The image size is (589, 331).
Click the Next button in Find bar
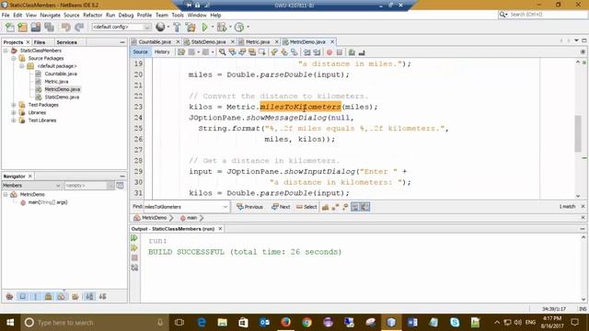pyautogui.click(x=281, y=207)
